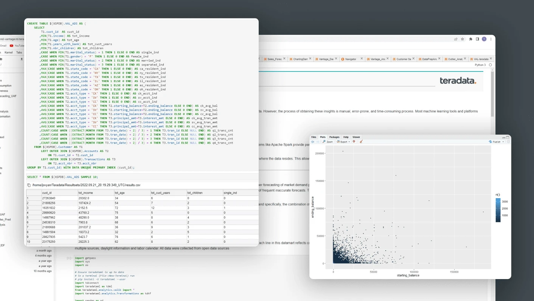Close the ChartingDem notebook tab
The image size is (534, 301).
coord(310,59)
